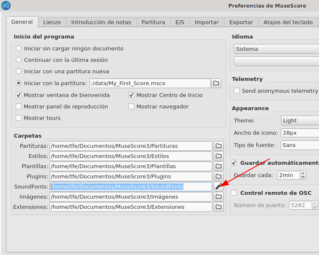Open the Theme Light dropdown
319x255 pixels.
coord(300,121)
